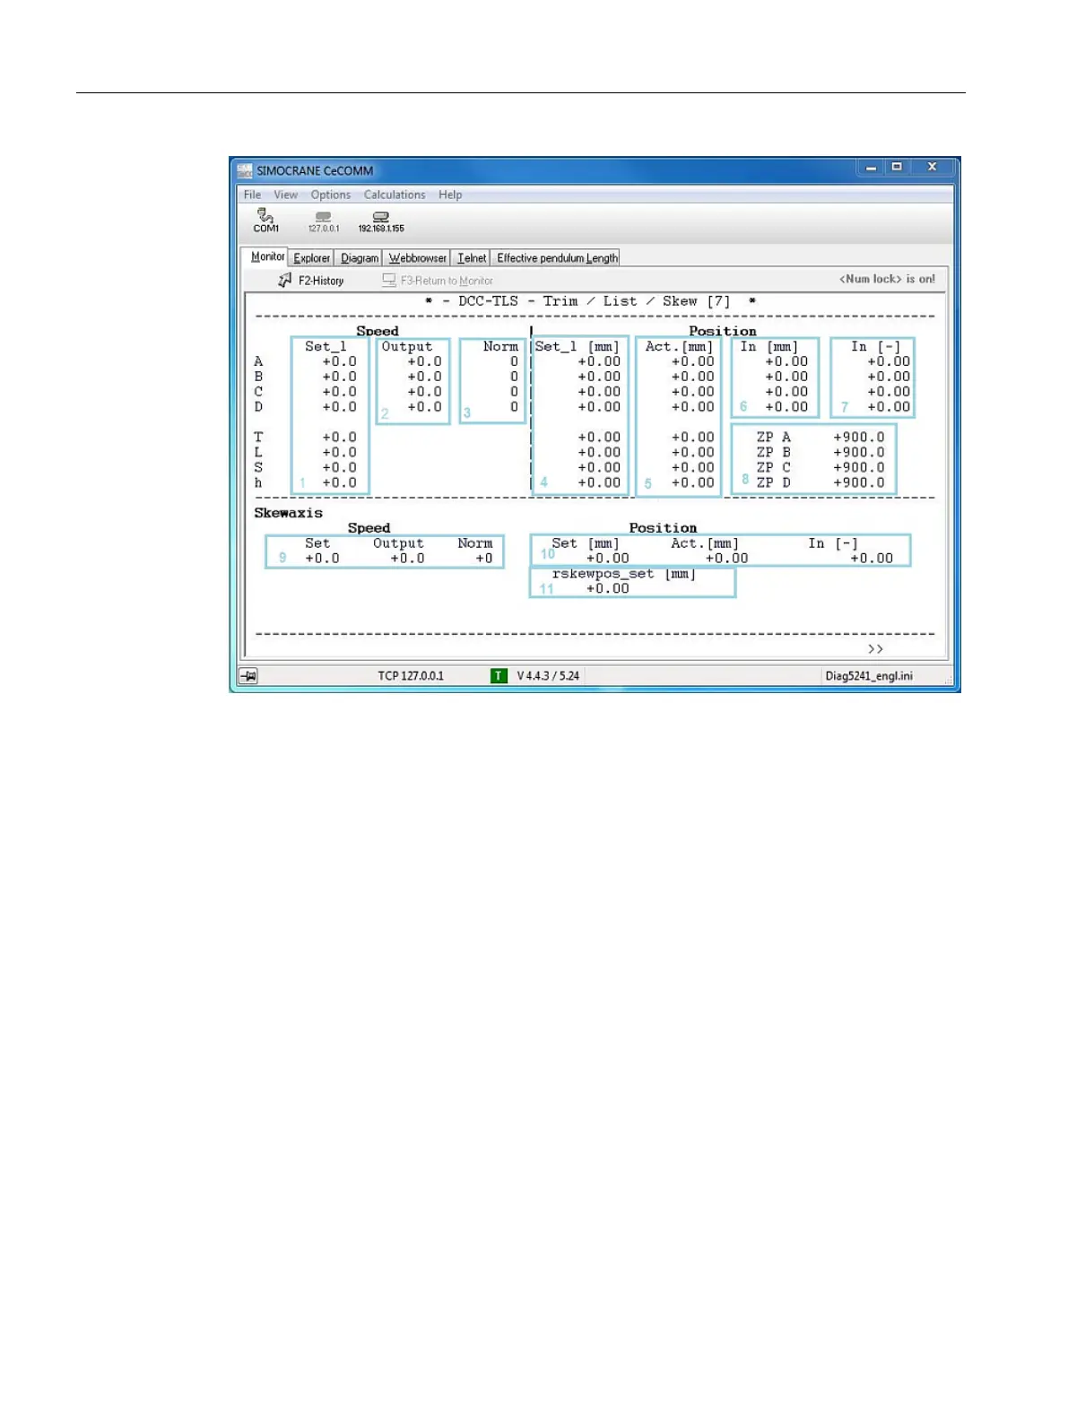Click the rskewpos_set [mm] label
The height and width of the screenshot is (1423, 1068).
point(623,574)
